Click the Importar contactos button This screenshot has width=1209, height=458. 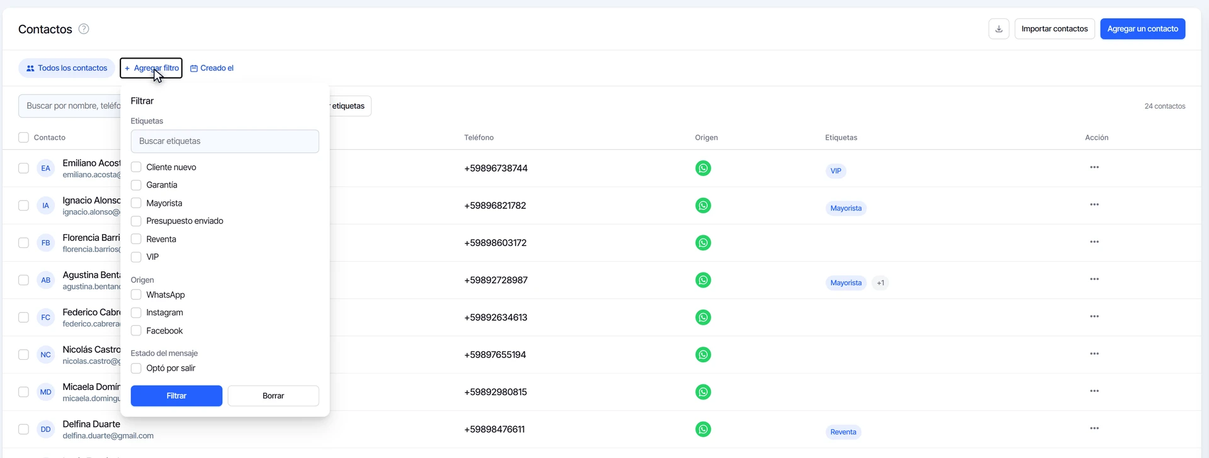[1055, 29]
